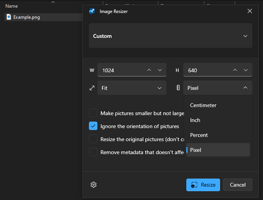Choose Pixel from the unit list

coord(218,150)
